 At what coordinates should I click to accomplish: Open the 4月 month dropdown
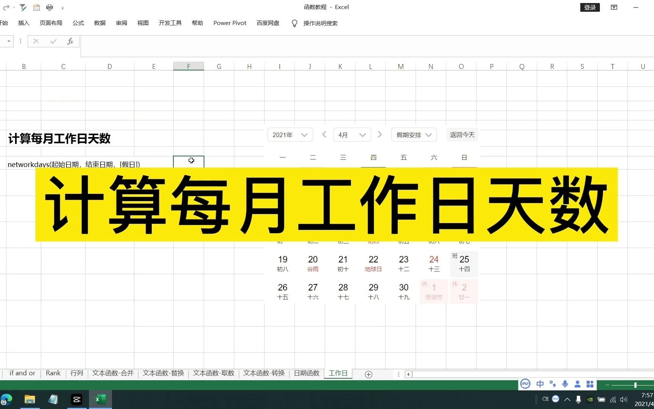pyautogui.click(x=352, y=135)
